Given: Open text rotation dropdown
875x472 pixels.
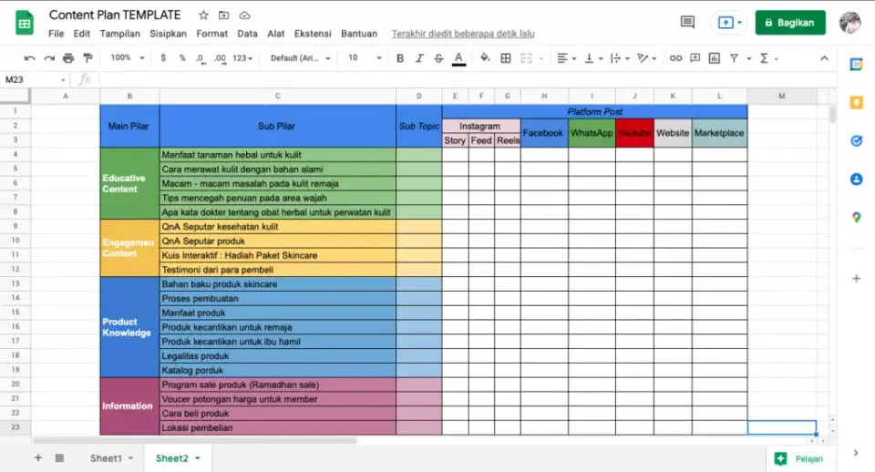Looking at the screenshot, I should (x=647, y=58).
